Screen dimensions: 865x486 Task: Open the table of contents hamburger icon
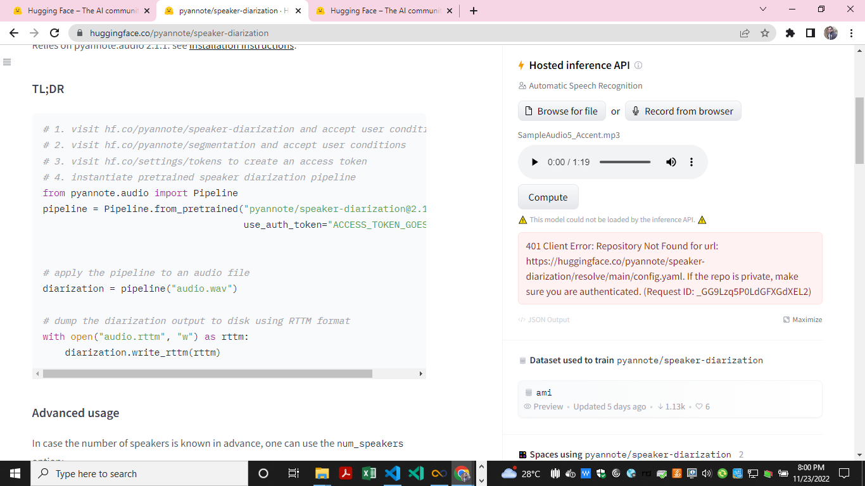click(7, 62)
